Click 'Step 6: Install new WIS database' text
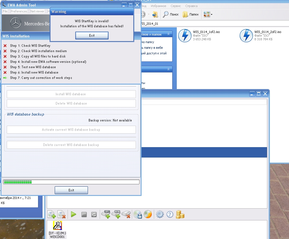Screen dimensions: 289x239 [34, 72]
